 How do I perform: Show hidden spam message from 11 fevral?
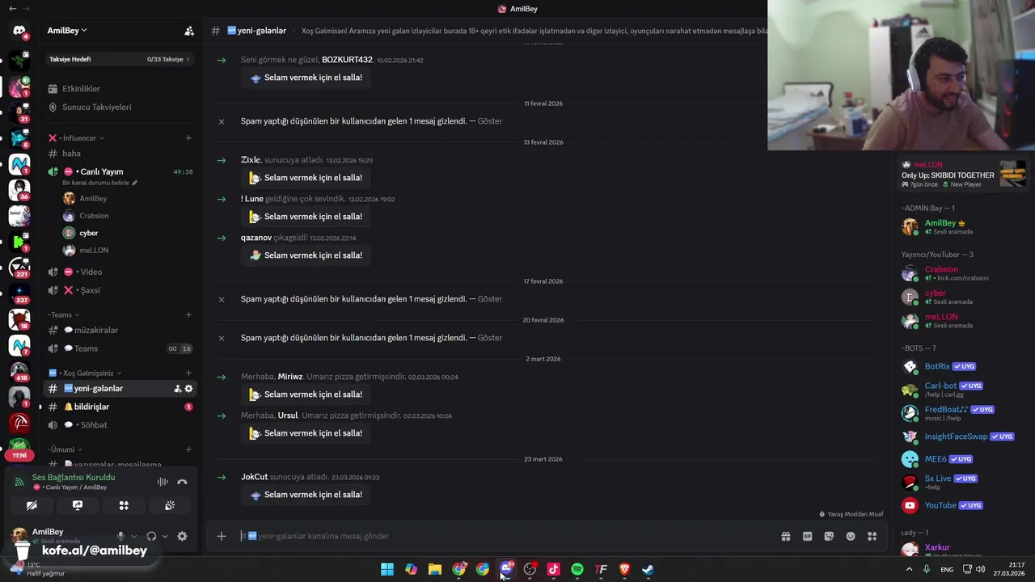(x=490, y=121)
